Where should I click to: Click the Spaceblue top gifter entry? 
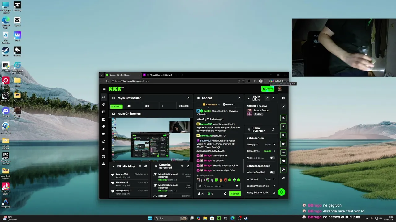coord(211,105)
